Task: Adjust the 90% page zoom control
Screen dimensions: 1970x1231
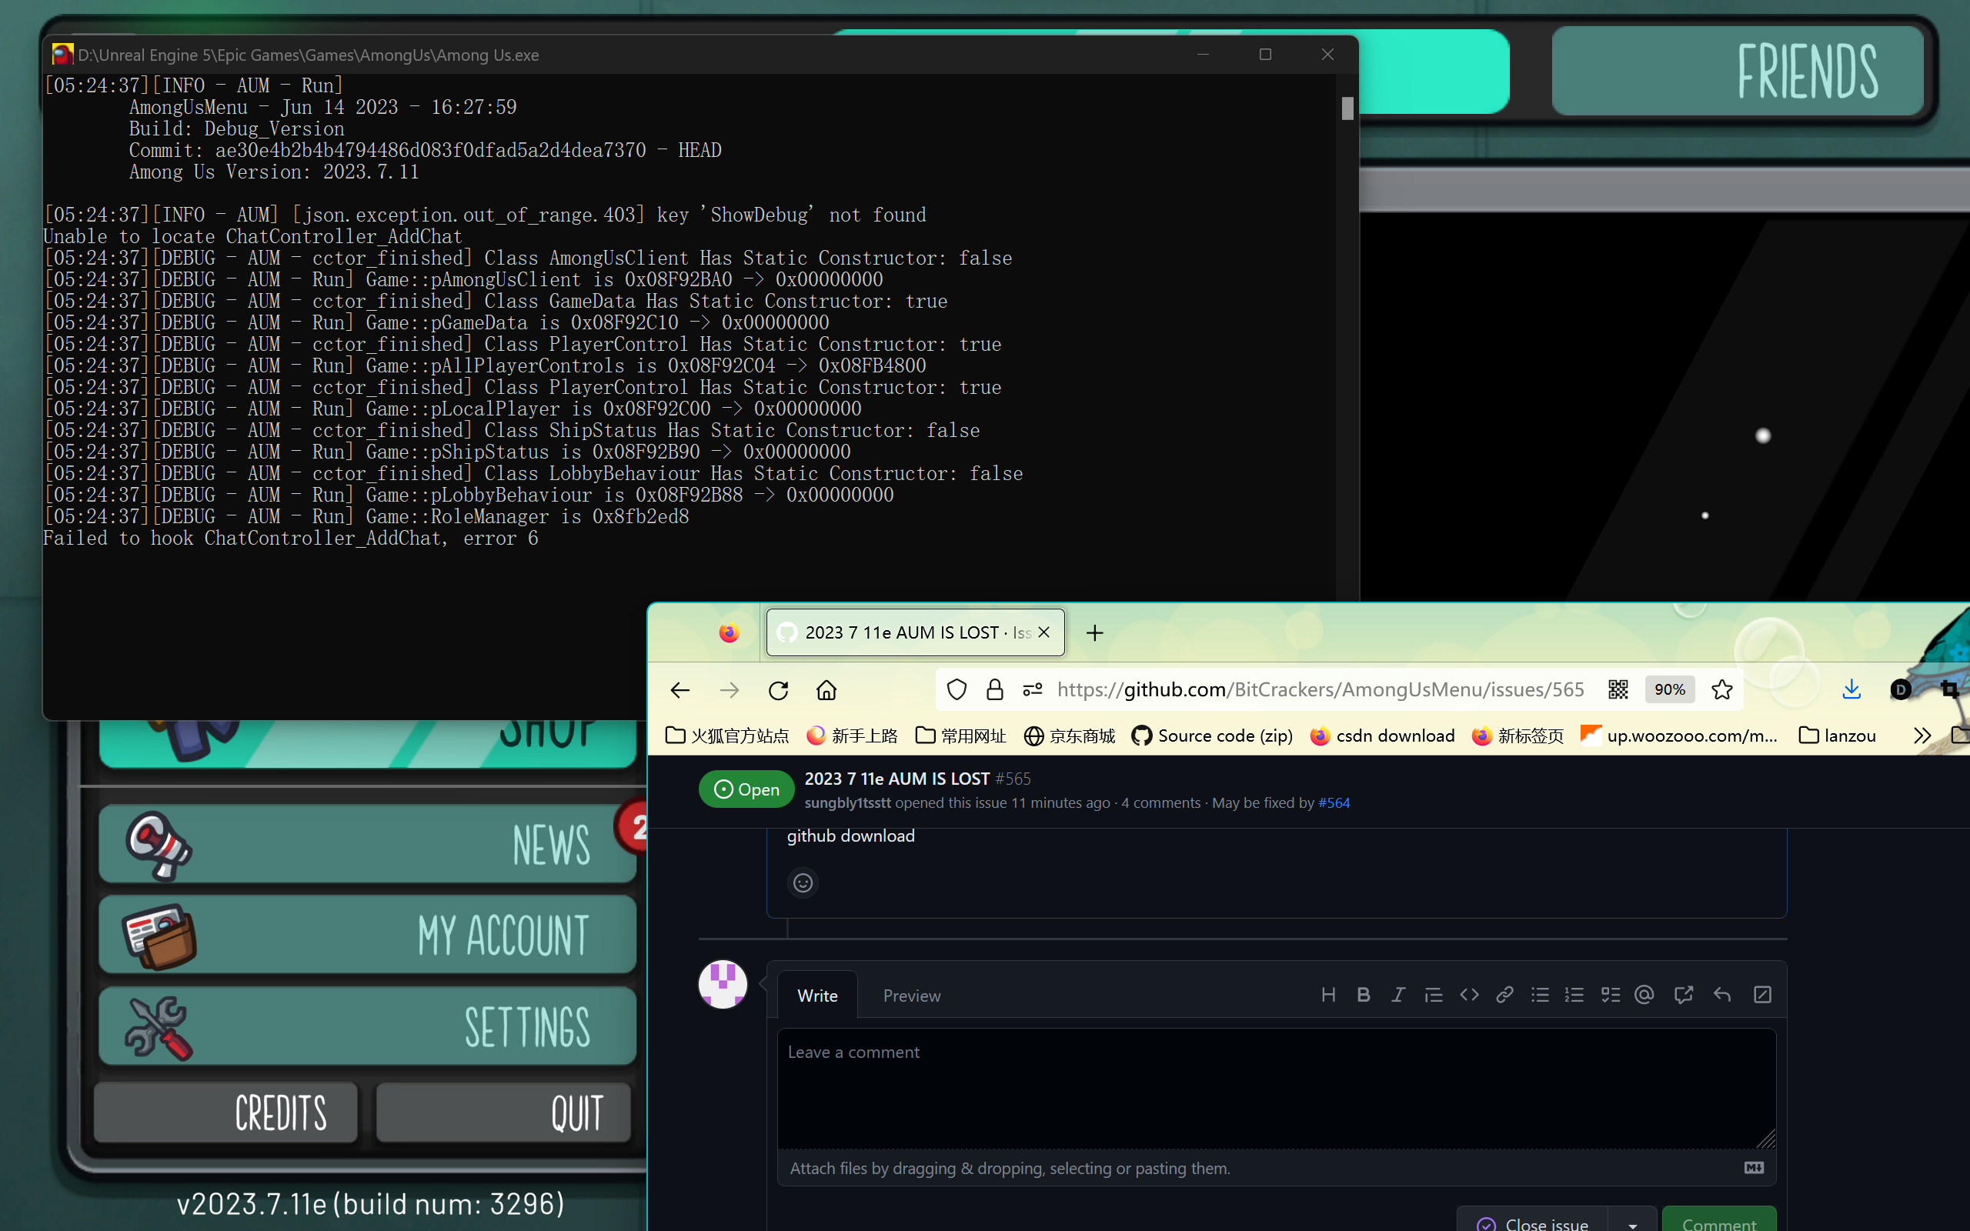Action: 1670,689
